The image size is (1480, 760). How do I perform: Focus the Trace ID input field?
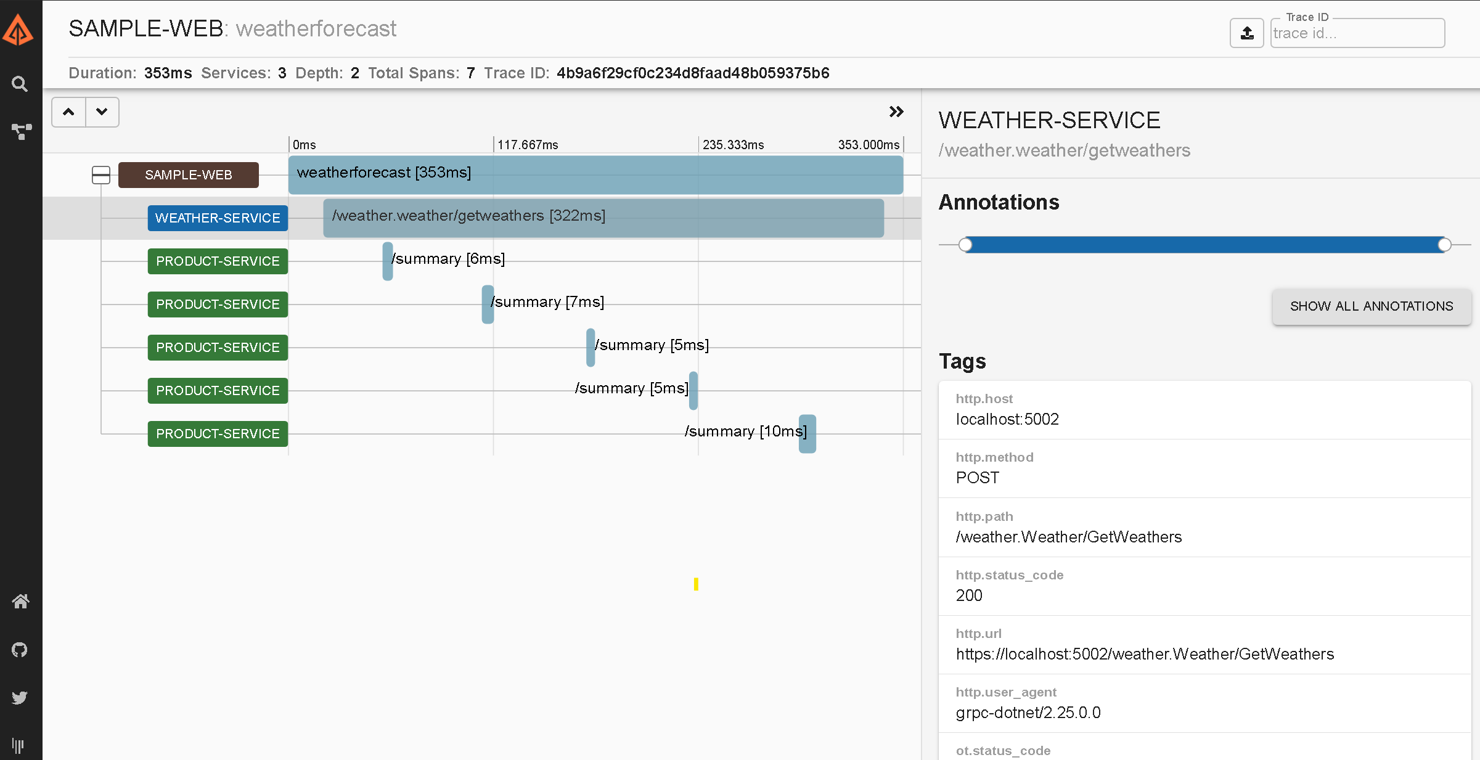(1357, 33)
